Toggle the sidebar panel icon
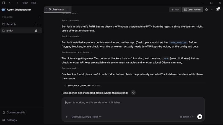The image size is (223, 125). coord(3,3)
